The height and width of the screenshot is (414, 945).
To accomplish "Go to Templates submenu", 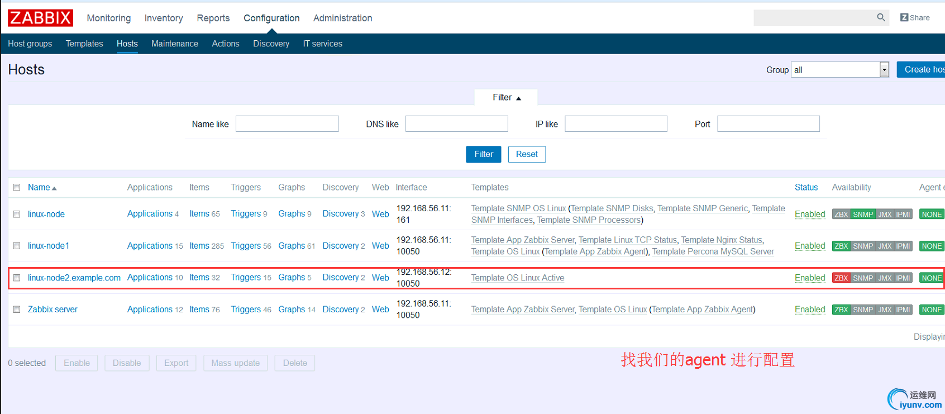I will [x=84, y=44].
